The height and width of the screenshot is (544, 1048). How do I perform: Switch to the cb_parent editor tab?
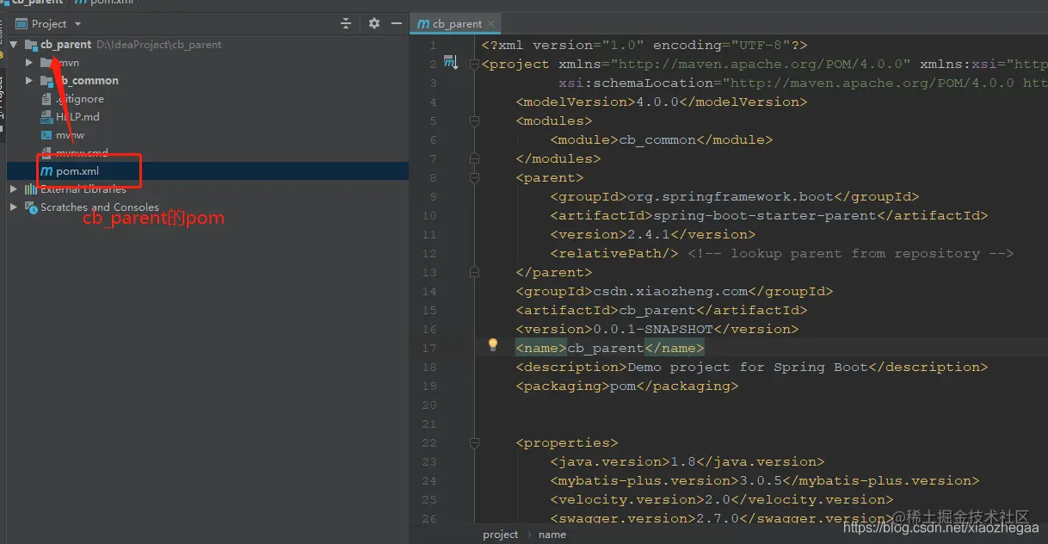click(454, 24)
